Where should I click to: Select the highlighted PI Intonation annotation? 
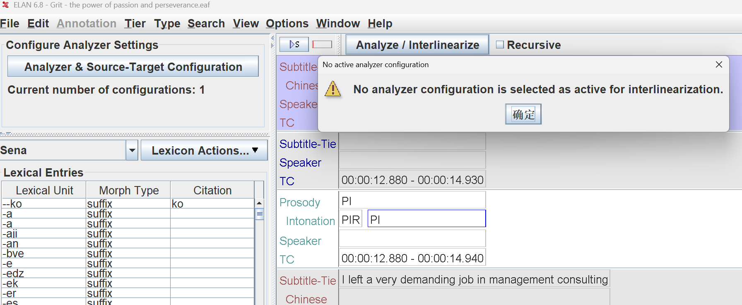tap(426, 219)
